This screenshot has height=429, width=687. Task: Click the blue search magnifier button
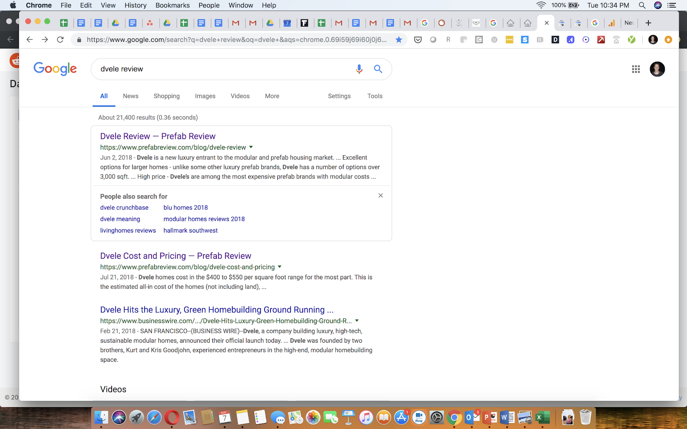click(378, 69)
